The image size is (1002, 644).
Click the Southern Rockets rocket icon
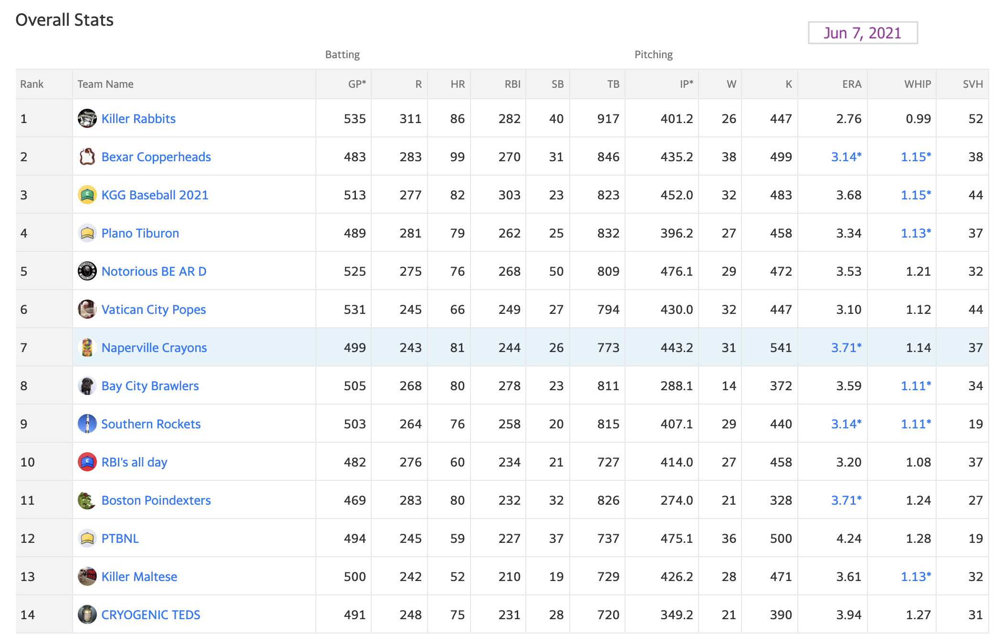(87, 424)
